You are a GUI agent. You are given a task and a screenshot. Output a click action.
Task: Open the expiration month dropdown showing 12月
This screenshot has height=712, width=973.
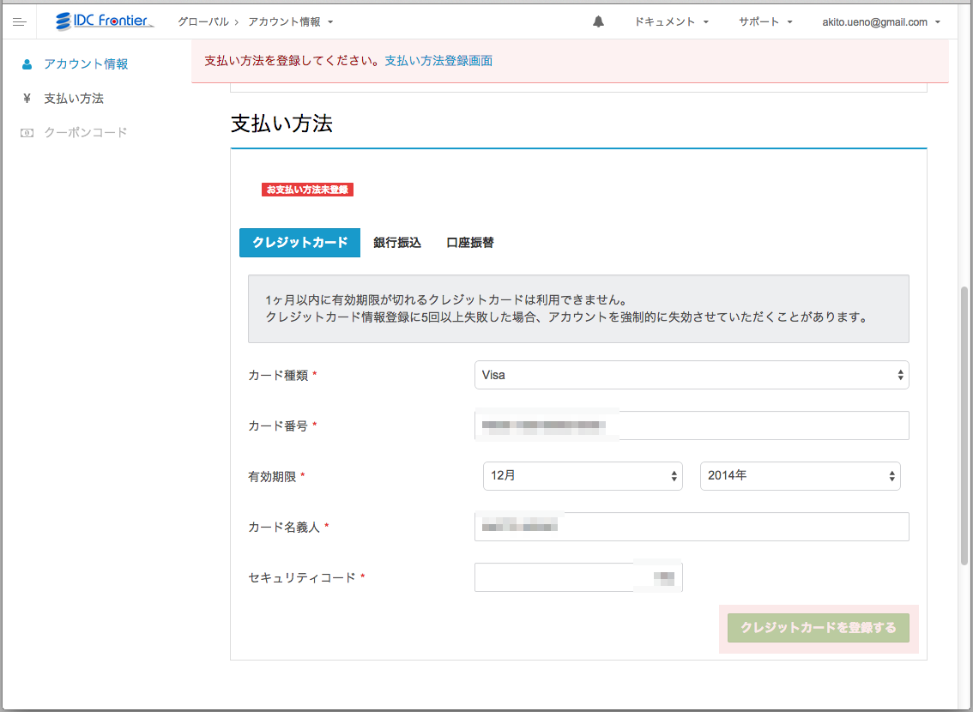coord(583,476)
